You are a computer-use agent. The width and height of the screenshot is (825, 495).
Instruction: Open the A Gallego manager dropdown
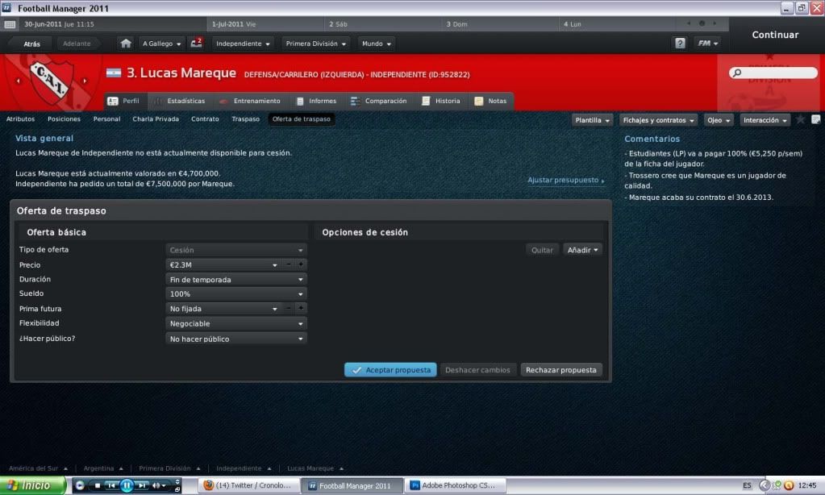coord(161,44)
